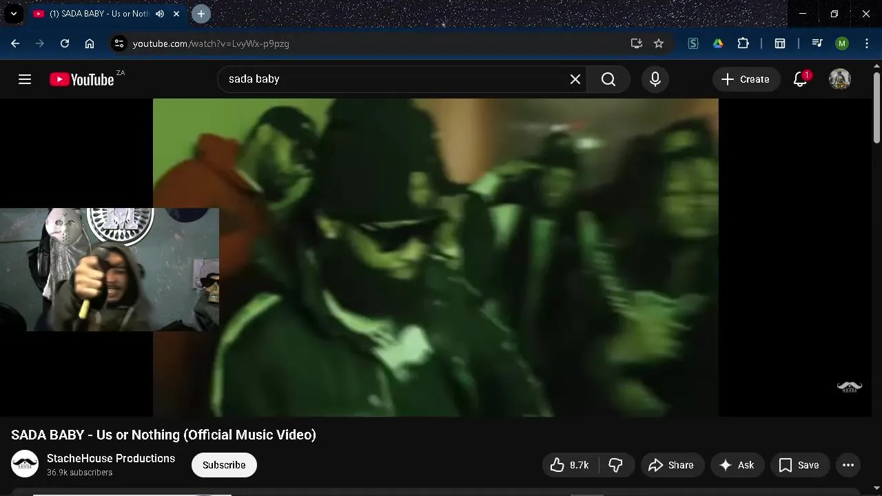Run search with magnifier button
The image size is (882, 496).
pyautogui.click(x=608, y=79)
